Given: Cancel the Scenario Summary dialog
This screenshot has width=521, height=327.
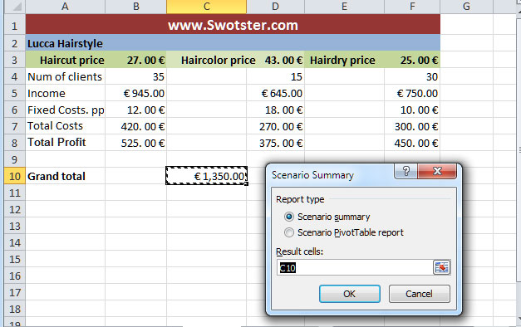Looking at the screenshot, I should pyautogui.click(x=420, y=294).
